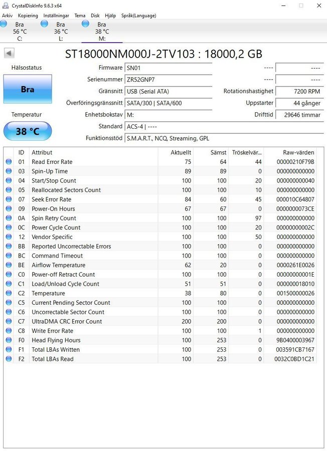Click the 7200 RPM rotation speed field
This screenshot has height=451, width=327.
click(x=299, y=92)
